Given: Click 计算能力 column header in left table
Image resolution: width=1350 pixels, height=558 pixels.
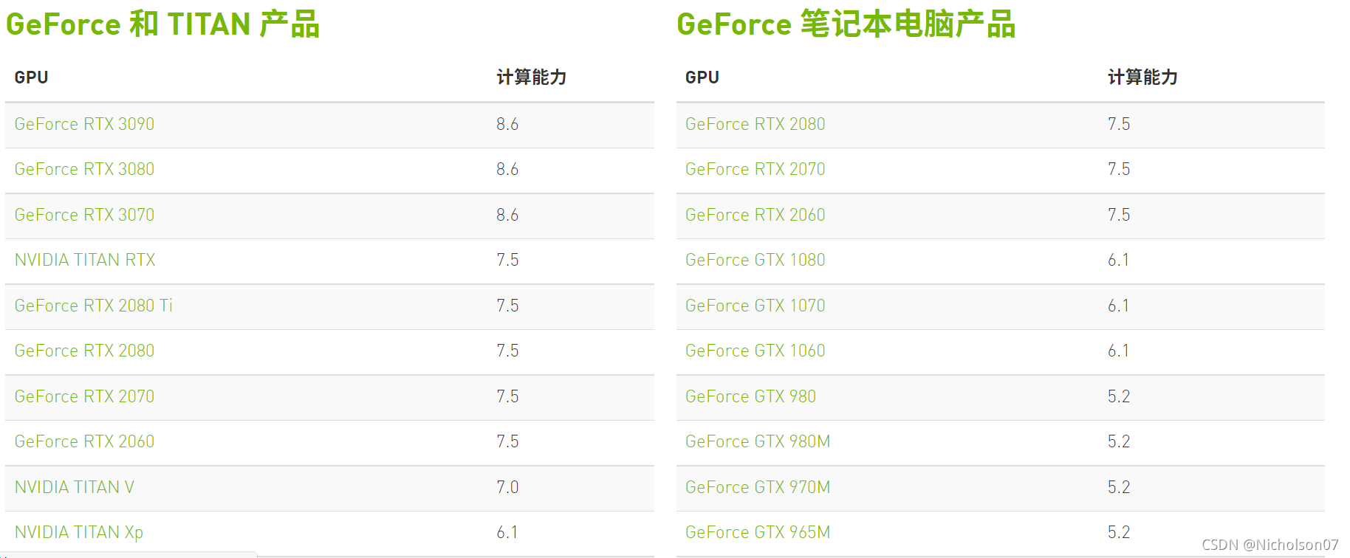Looking at the screenshot, I should click(532, 77).
